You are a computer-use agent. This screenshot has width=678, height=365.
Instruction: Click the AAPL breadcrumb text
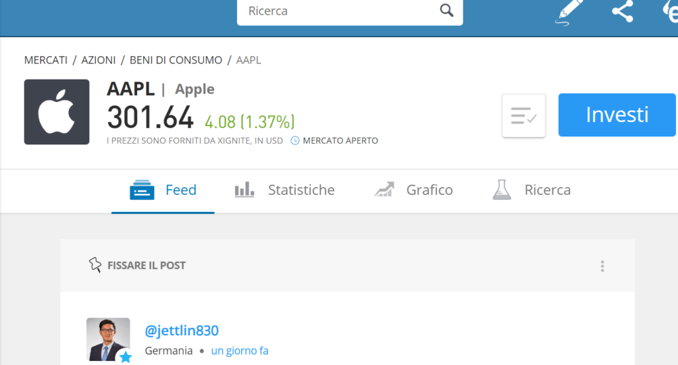tap(249, 60)
